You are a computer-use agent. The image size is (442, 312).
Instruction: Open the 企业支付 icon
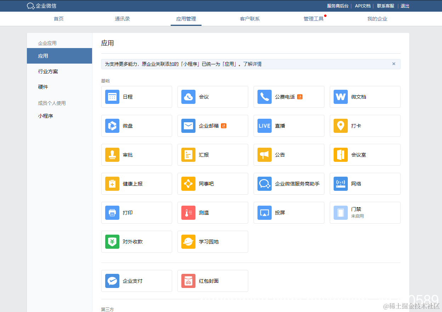click(112, 281)
